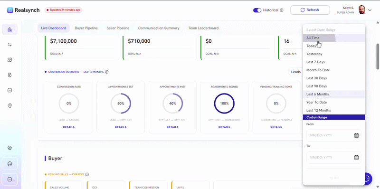Viewport: 380px width, 189px height.
Task: Switch to Communication Summary tab
Action: [x=159, y=28]
